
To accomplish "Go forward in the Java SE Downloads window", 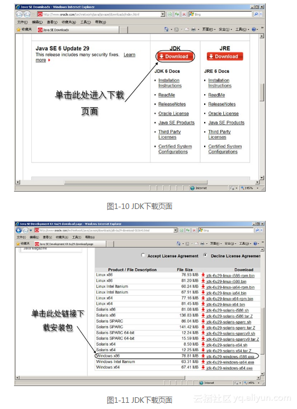I will 27,15.
